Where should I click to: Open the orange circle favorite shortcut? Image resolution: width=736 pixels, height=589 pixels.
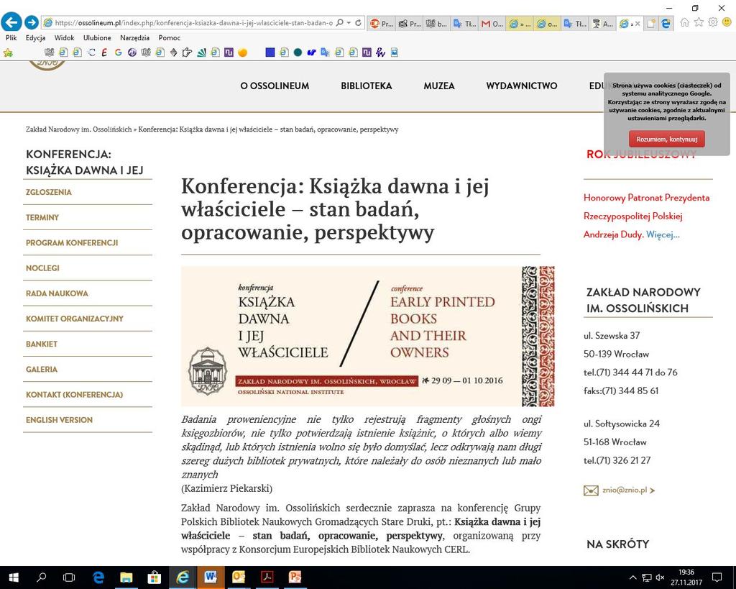[243, 52]
